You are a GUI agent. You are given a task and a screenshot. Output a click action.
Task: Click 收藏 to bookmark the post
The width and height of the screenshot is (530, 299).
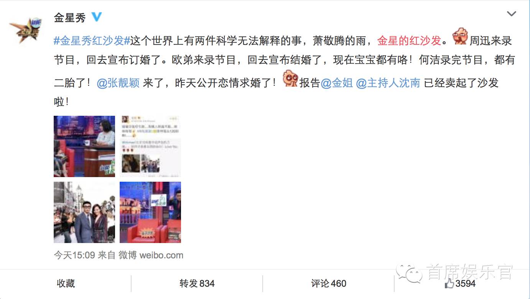point(66,284)
